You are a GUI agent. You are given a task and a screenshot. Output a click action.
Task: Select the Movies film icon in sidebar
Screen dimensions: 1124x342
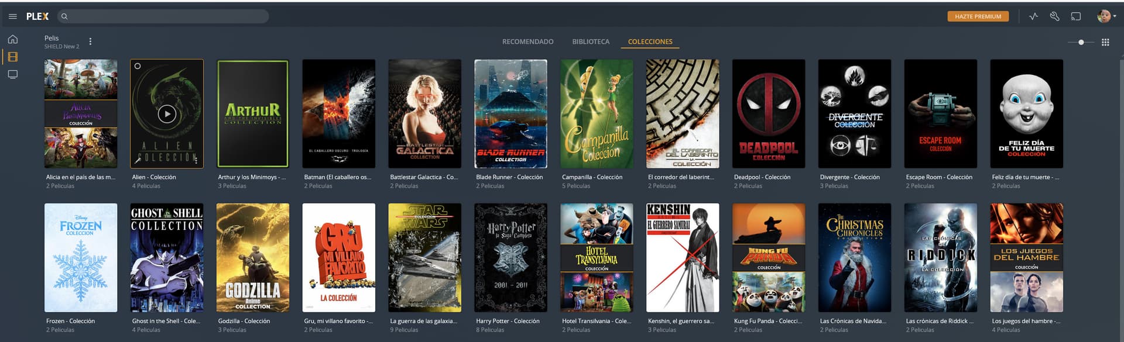pos(13,57)
